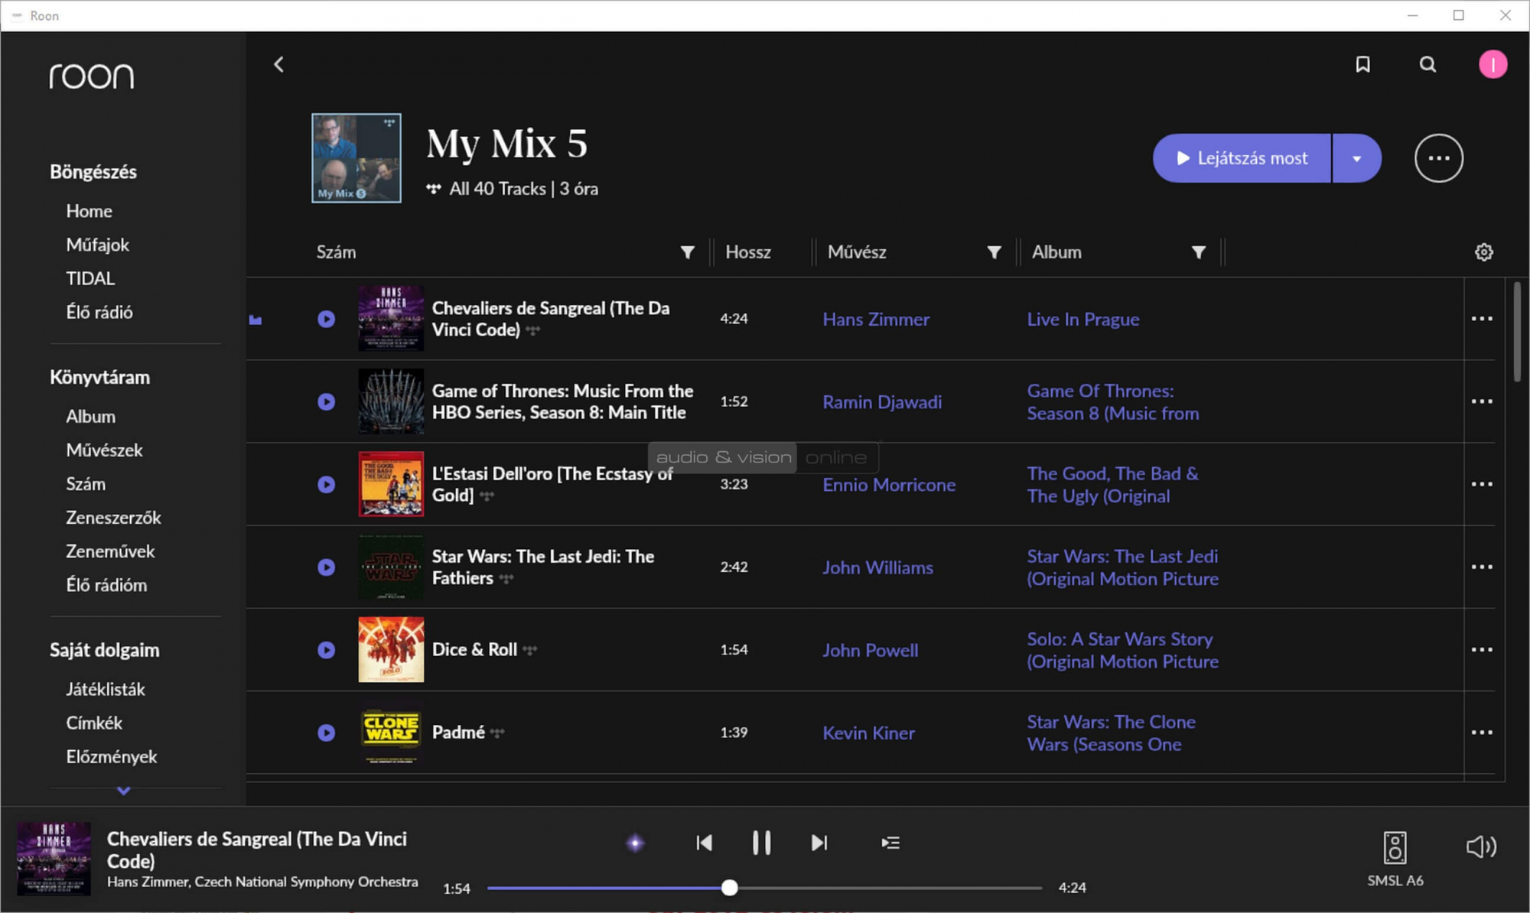Skip to next track

(819, 843)
